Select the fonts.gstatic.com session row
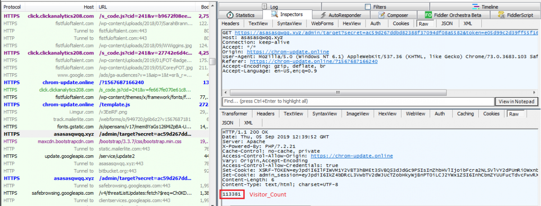 pos(105,126)
